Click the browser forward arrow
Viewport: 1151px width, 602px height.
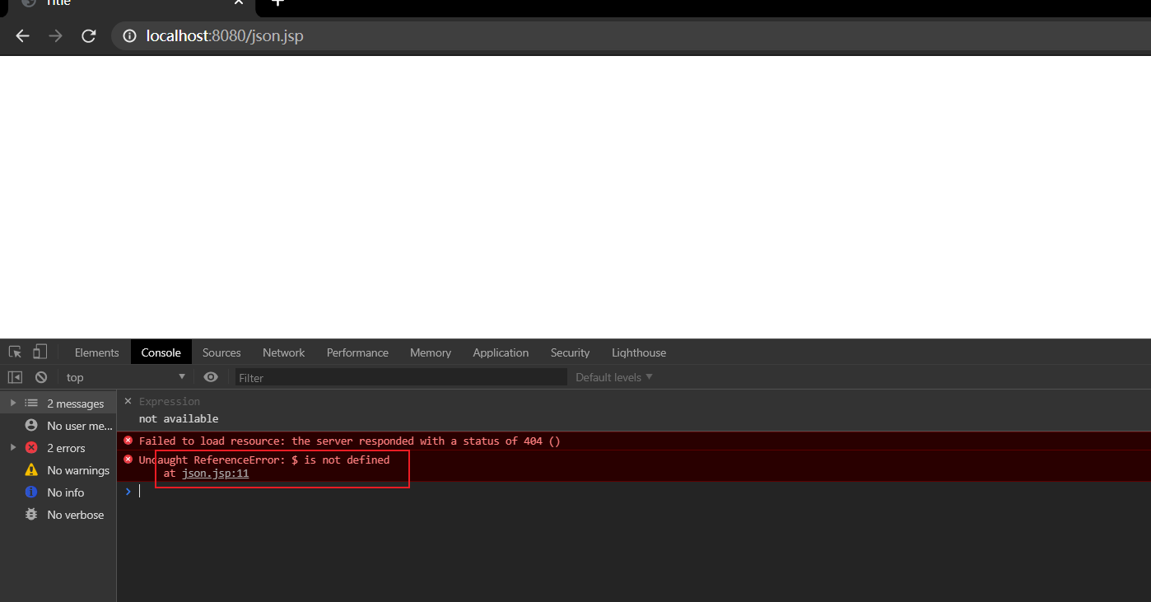tap(55, 36)
